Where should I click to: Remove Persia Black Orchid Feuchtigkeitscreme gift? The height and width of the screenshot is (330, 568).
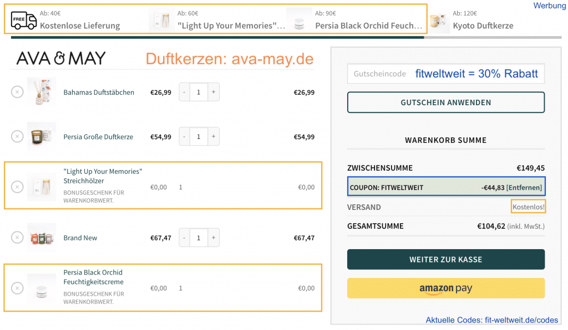17,288
